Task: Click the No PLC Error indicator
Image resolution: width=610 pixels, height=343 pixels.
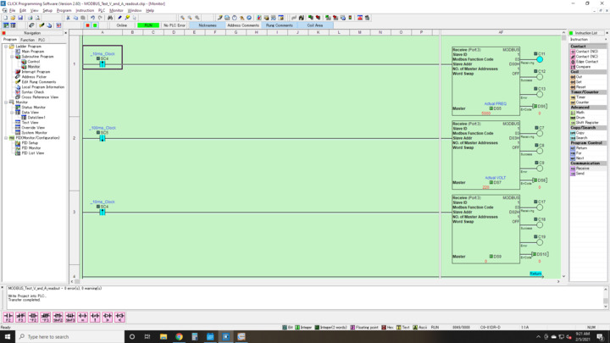Action: [175, 25]
